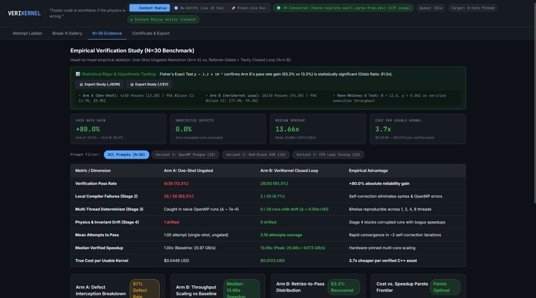The height and width of the screenshot is (298, 536).
Task: Export the study as CSV
Action: click(x=149, y=84)
